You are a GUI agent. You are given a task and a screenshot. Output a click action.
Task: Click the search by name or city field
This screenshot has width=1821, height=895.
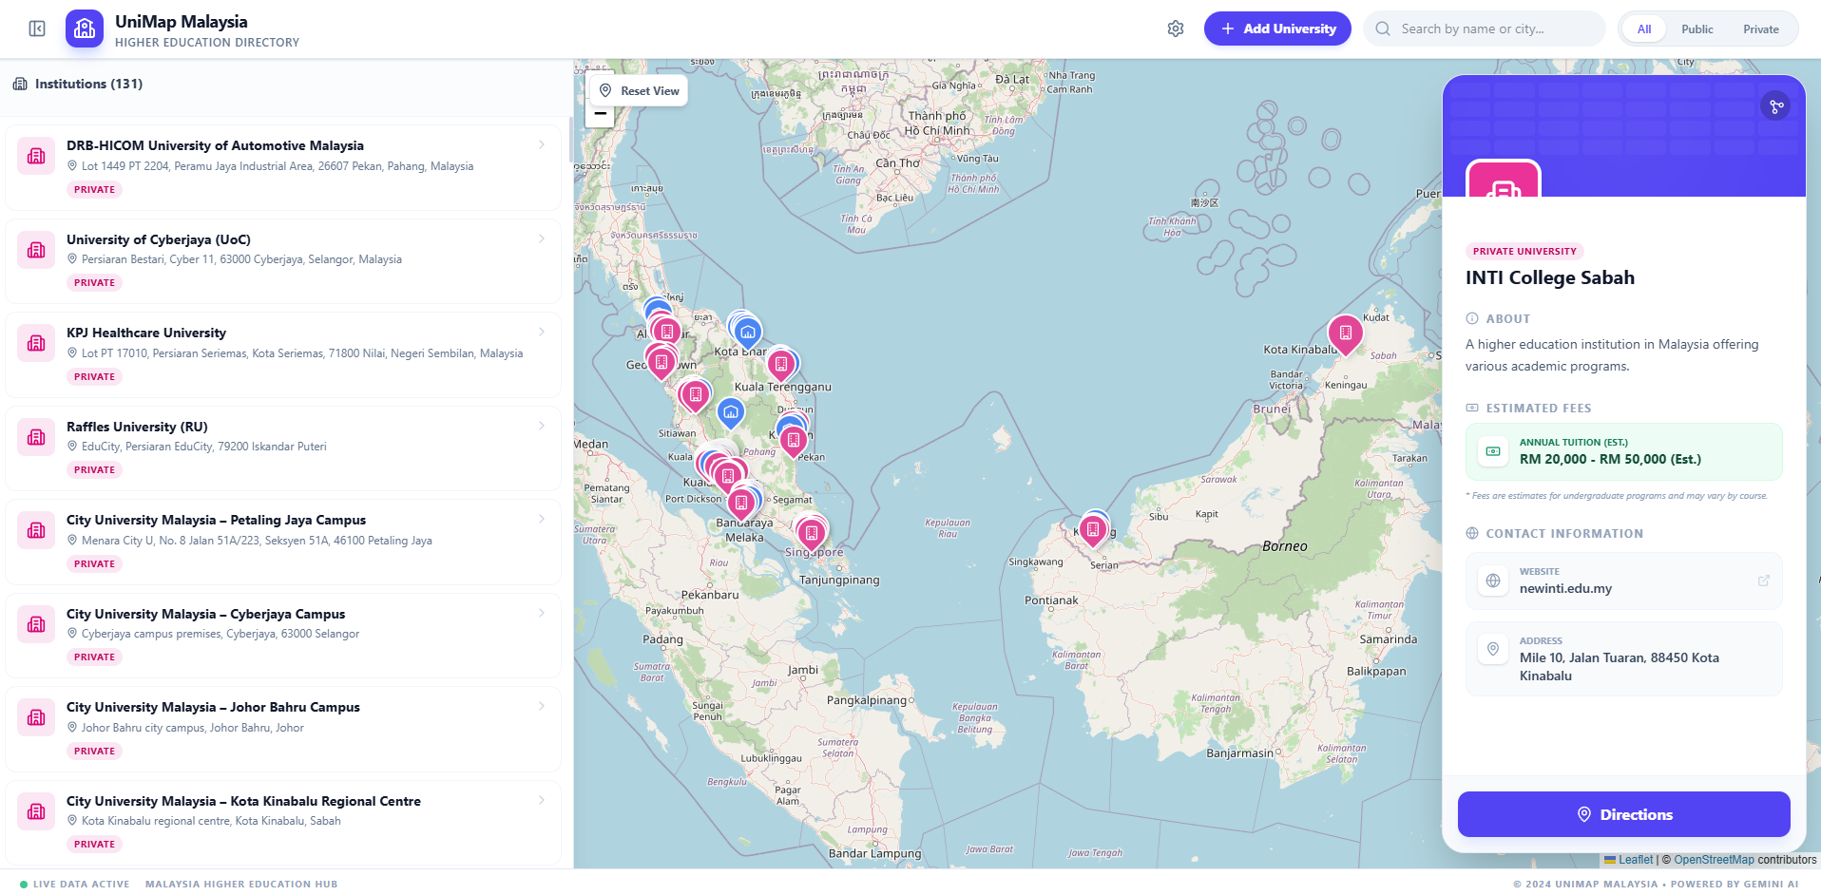click(1483, 29)
